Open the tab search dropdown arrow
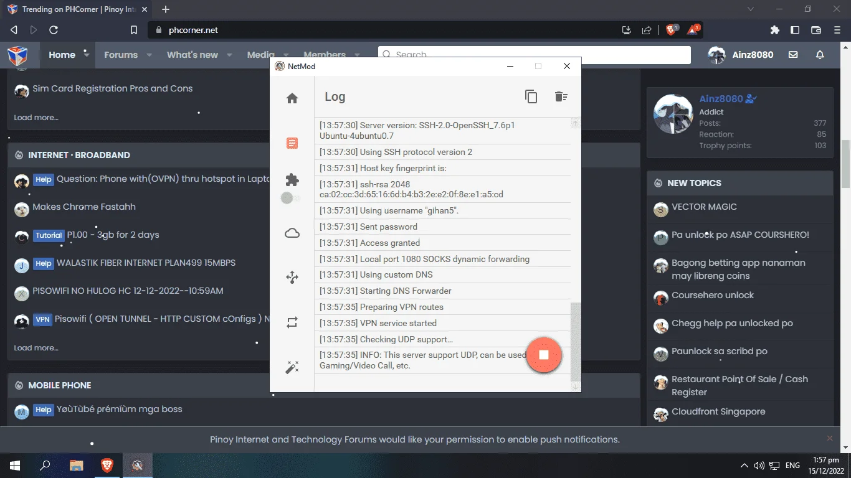Screen dimensions: 851x478 [x=751, y=9]
